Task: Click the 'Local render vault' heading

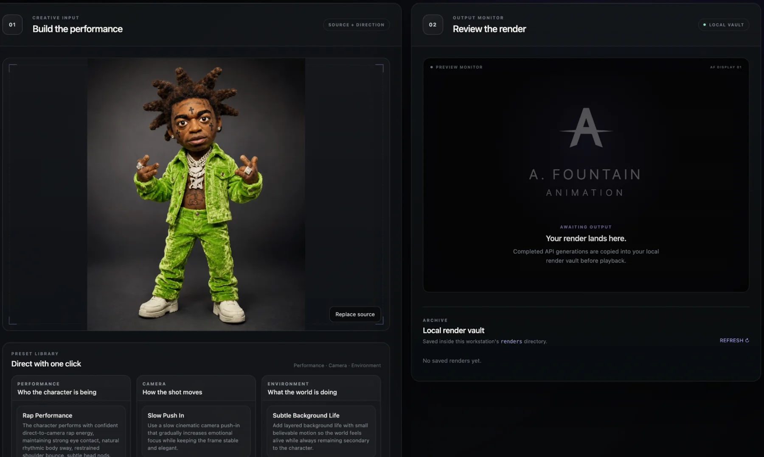Action: [x=453, y=330]
